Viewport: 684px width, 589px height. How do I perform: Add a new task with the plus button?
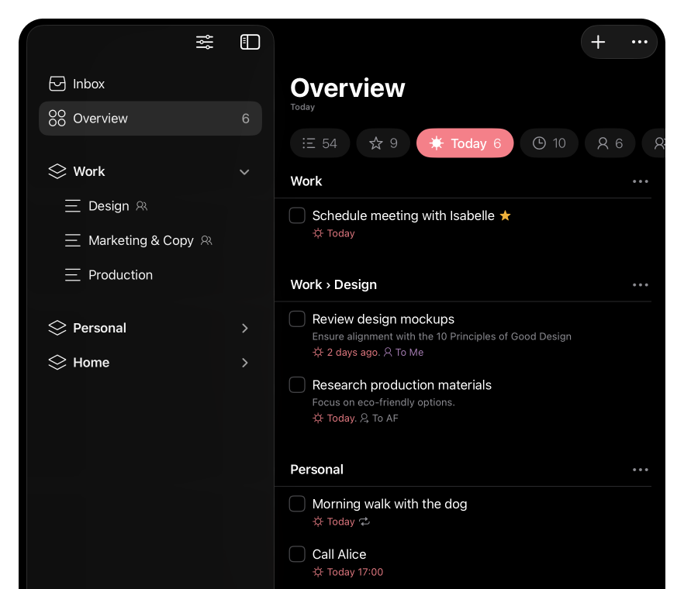coord(598,42)
